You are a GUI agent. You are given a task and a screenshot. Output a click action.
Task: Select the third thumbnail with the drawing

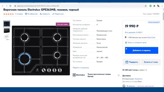tap(7, 37)
